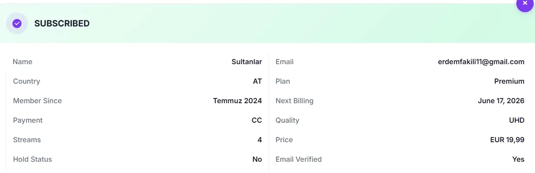Click the Quality value UHD
Viewport: 535px width, 173px height.
coord(517,120)
